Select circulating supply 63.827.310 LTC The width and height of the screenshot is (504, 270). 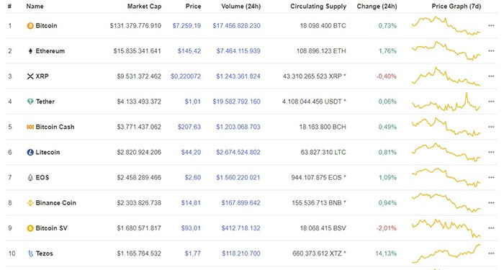[x=323, y=153]
